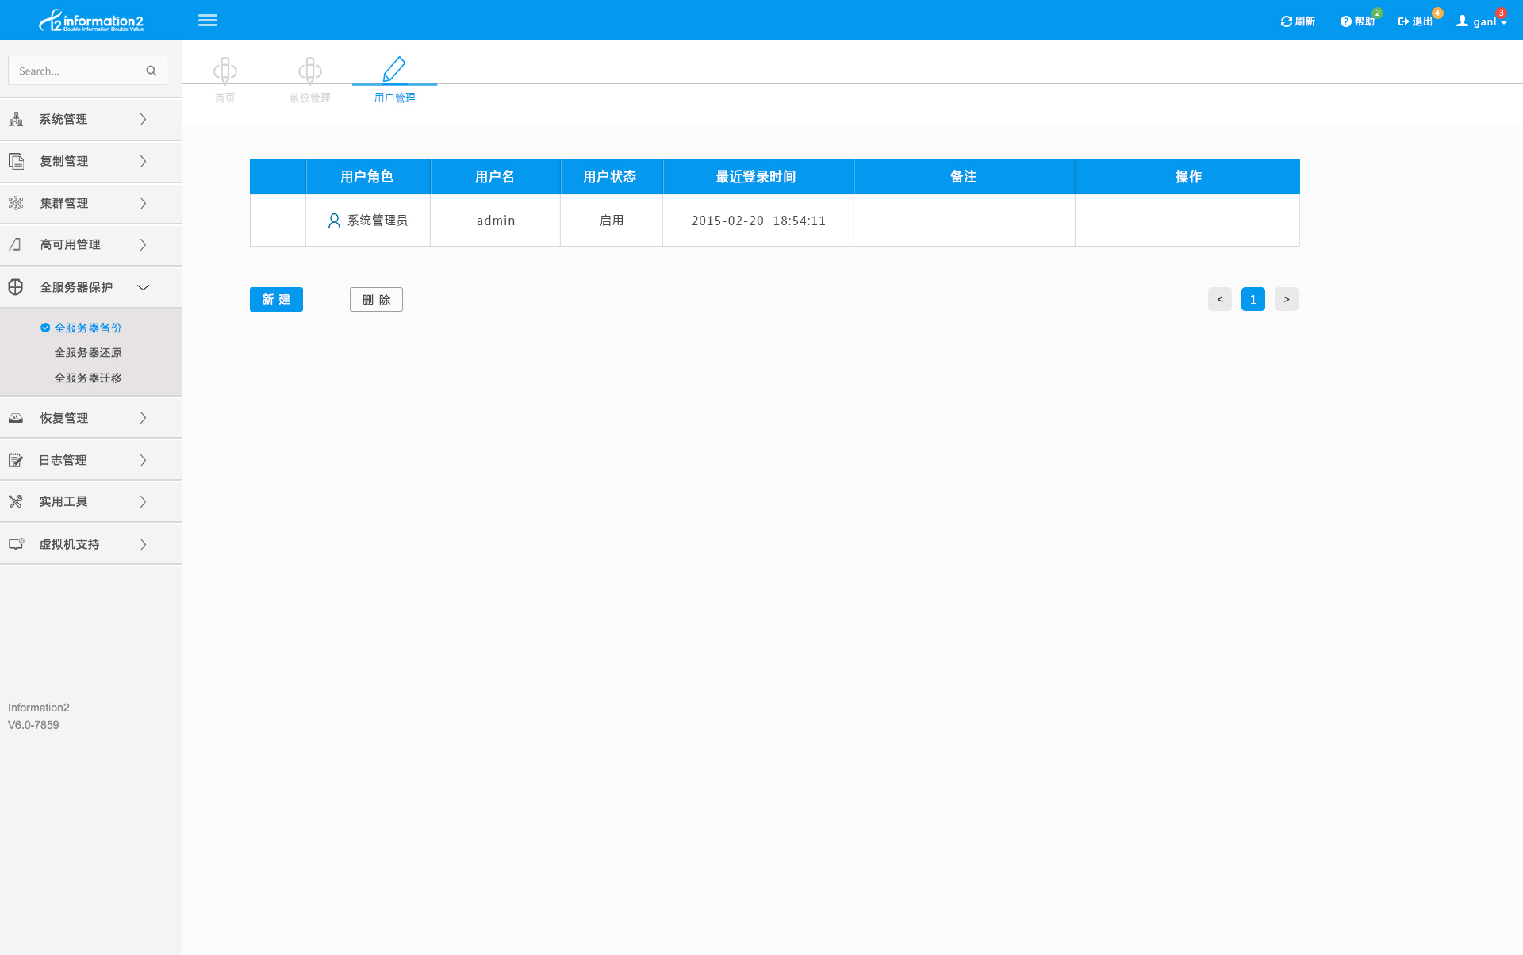
Task: Click the 全服务器保护 globe icon
Action: (16, 287)
